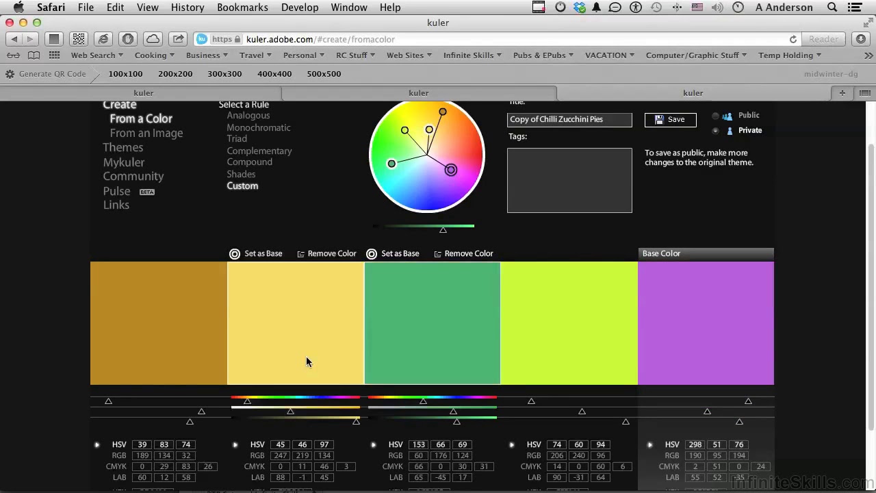876x493 pixels.
Task: Select the purple base color swatch
Action: [x=706, y=323]
